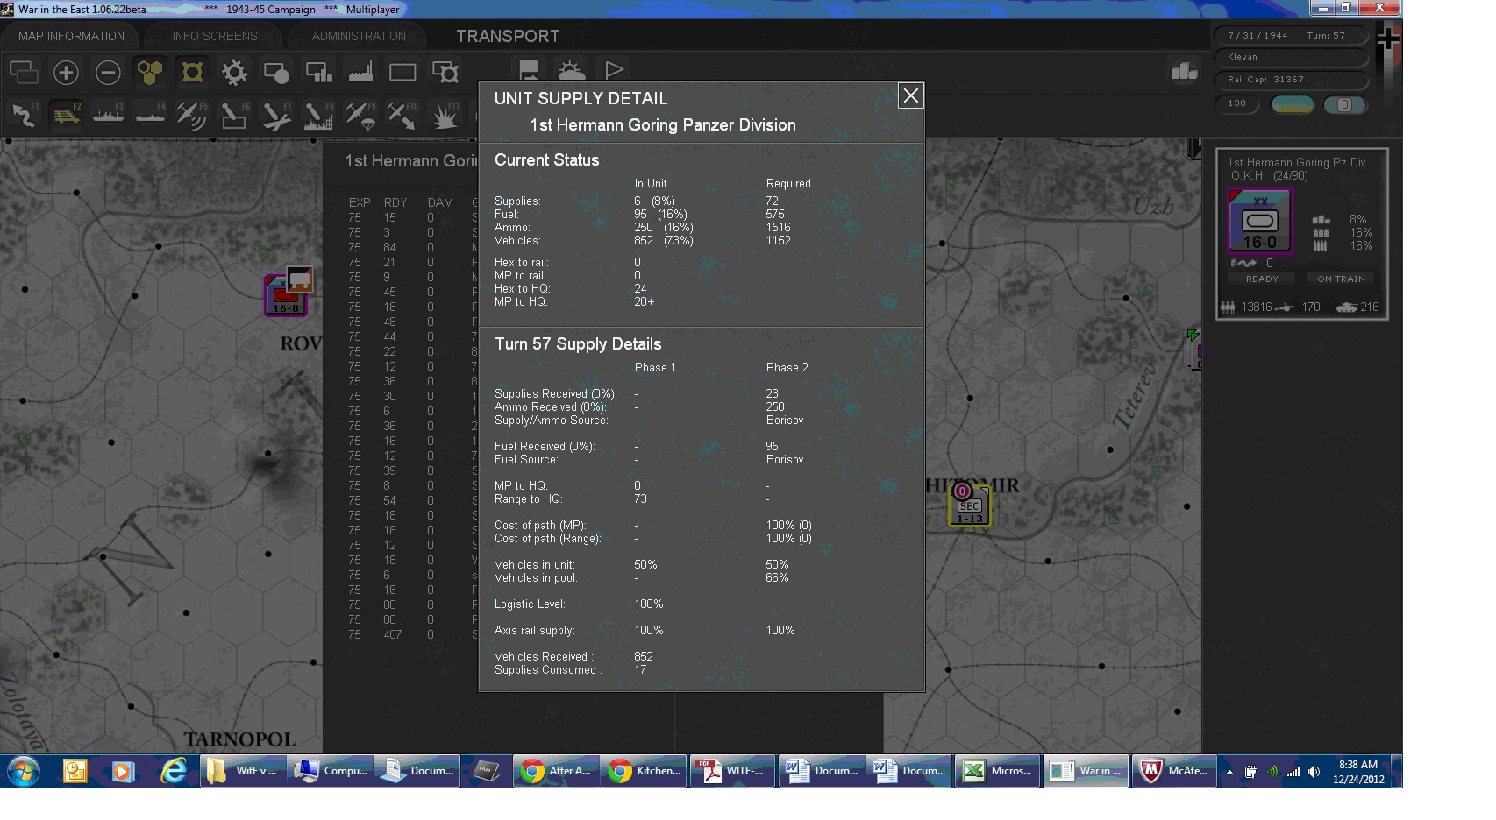1496x820 pixels.
Task: Click the 'Vehicles Received' label
Action: (x=544, y=656)
